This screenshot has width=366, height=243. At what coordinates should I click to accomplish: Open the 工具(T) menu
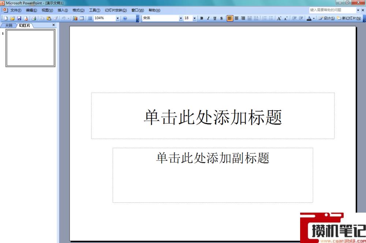click(x=94, y=10)
